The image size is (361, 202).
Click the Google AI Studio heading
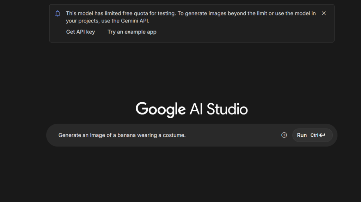pyautogui.click(x=191, y=109)
